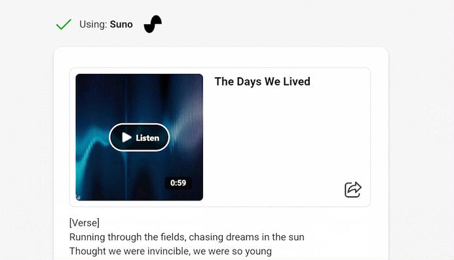The height and width of the screenshot is (260, 454).
Task: Select the blue waveform cover art thumbnail
Action: 140,137
